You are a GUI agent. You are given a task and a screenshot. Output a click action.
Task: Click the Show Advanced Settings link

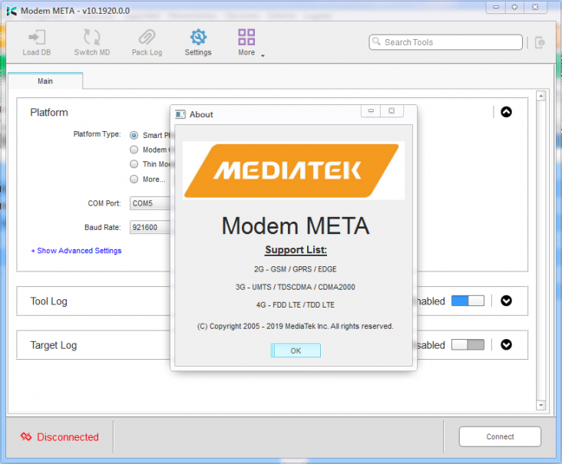(76, 251)
